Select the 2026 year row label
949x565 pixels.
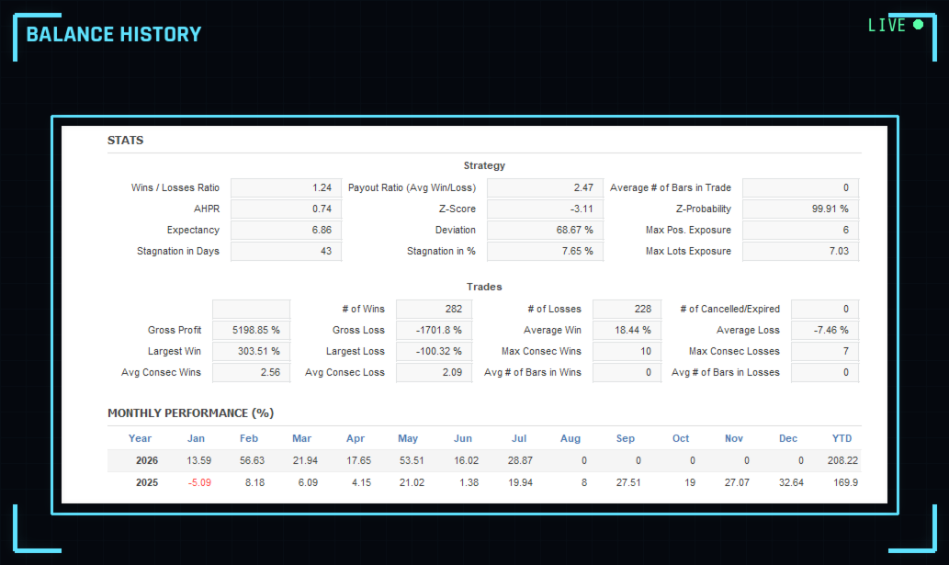(x=147, y=461)
